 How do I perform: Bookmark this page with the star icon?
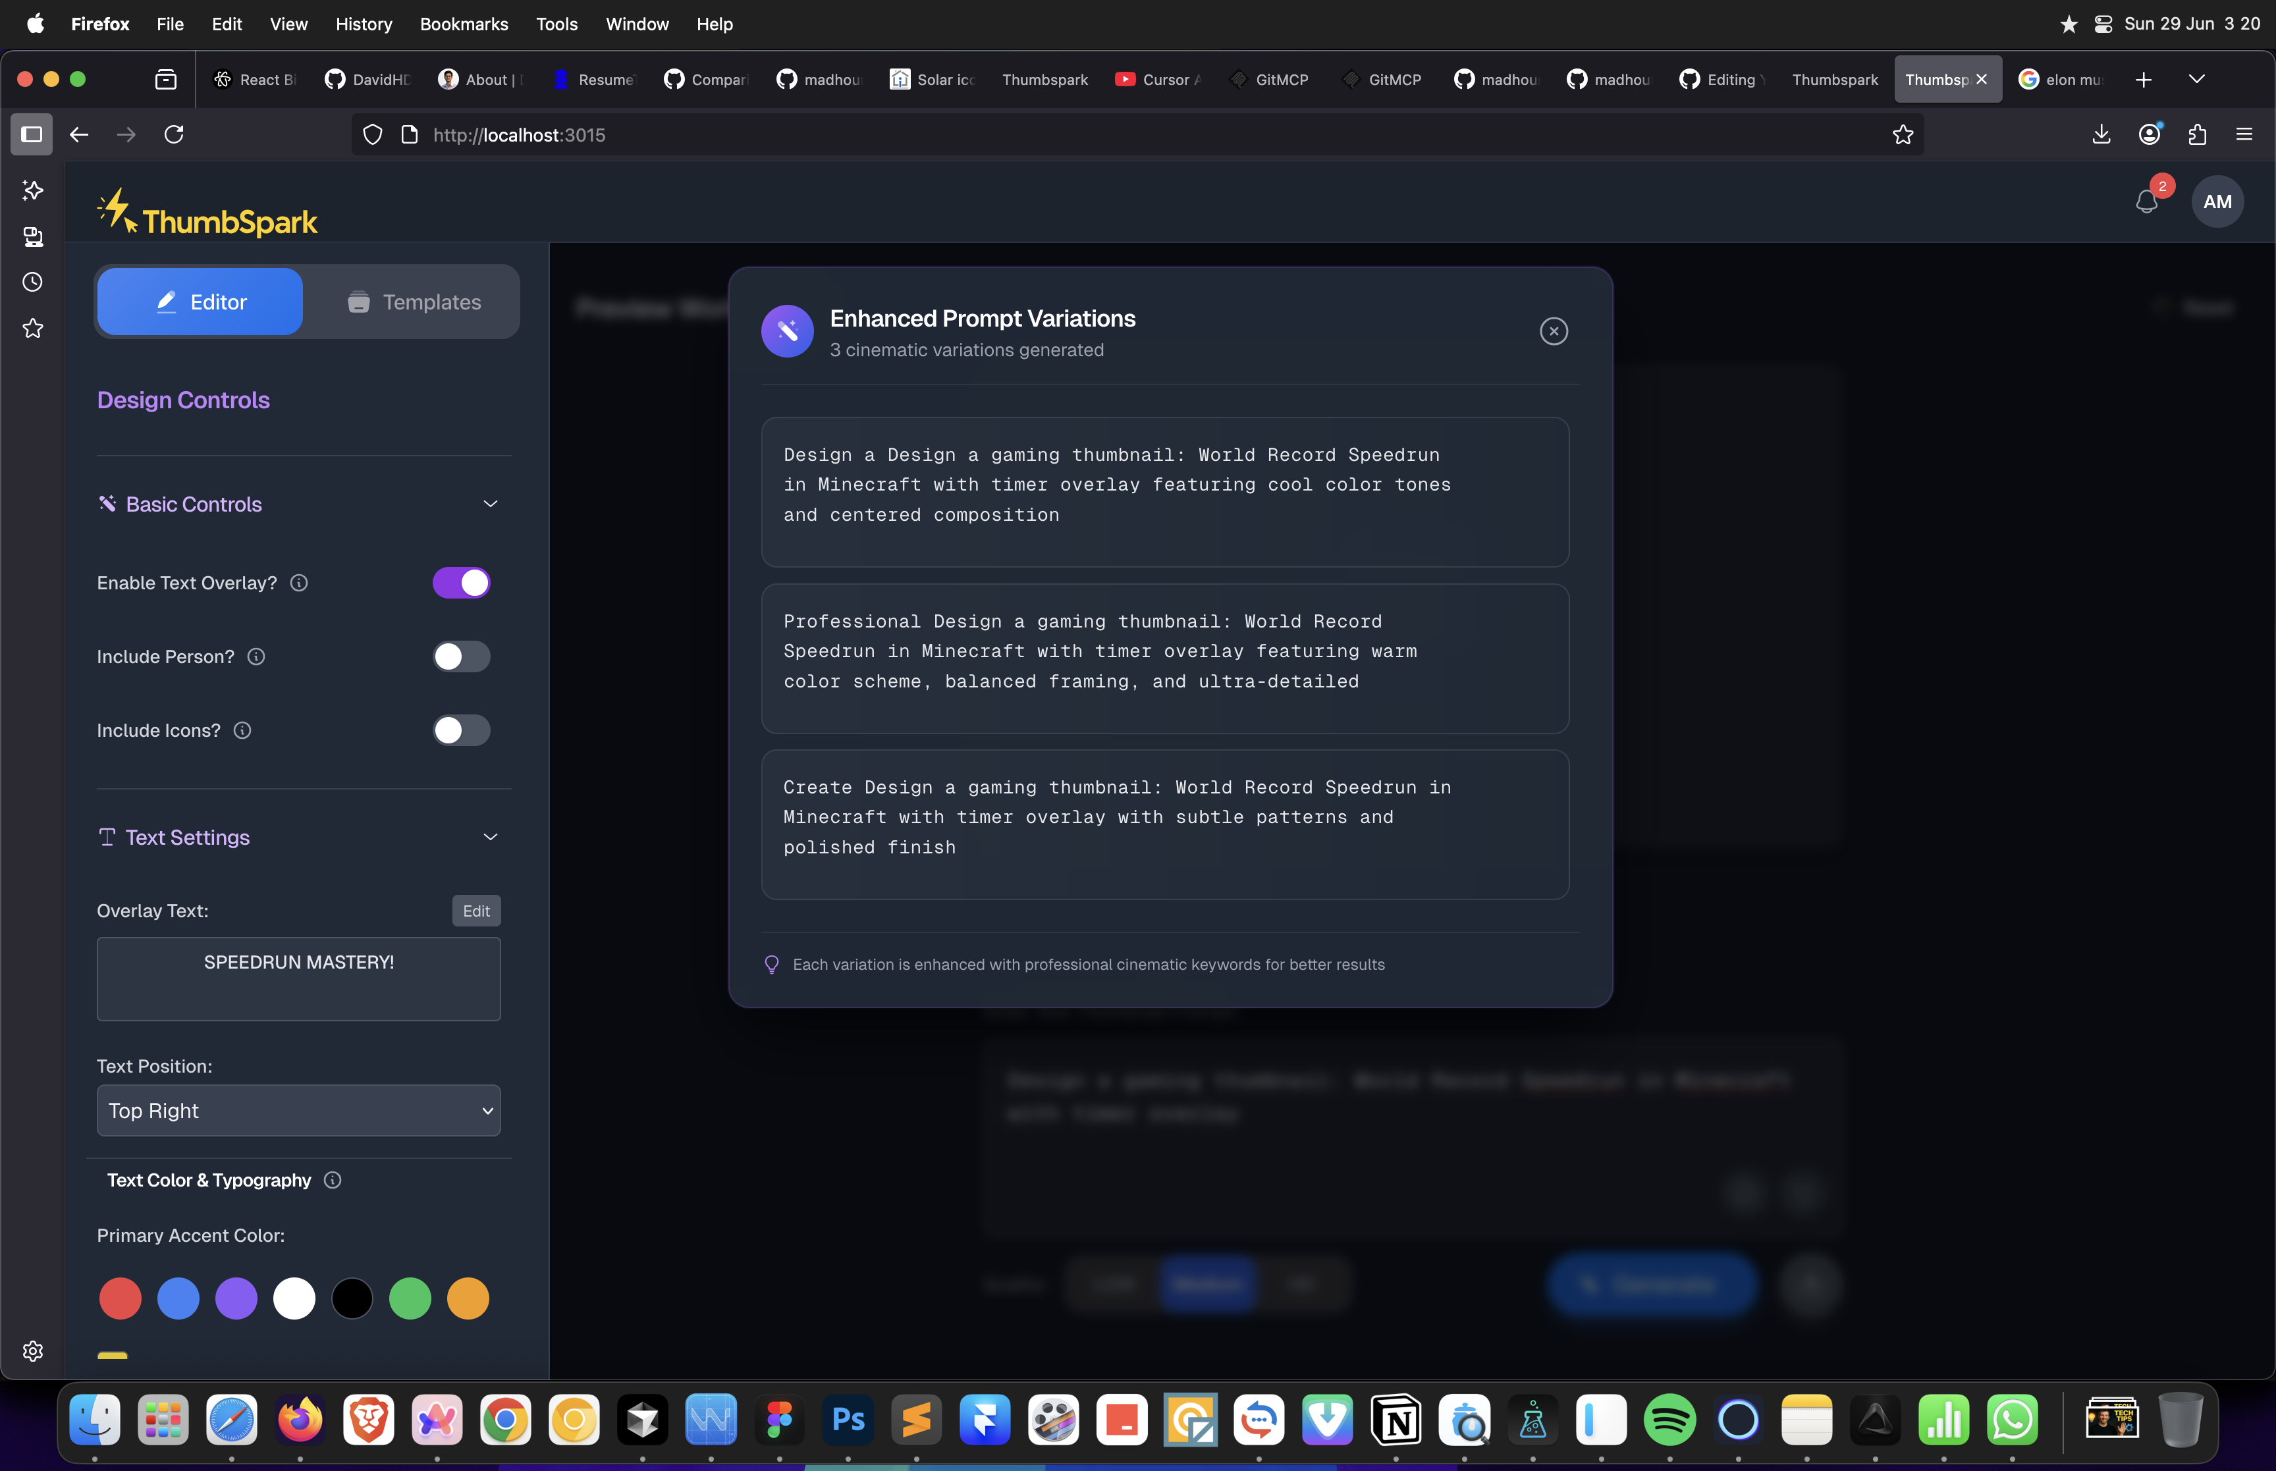(1903, 135)
